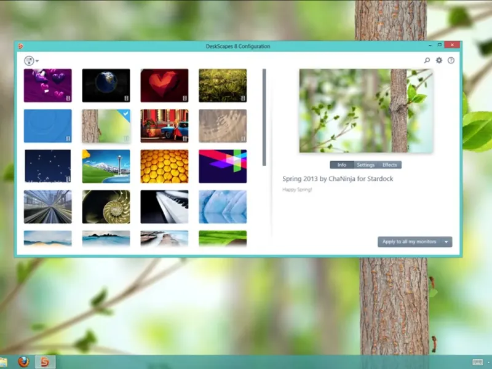Select the purple hearts wallpaper thumbnail
Viewport: 492px width, 369px height.
(x=48, y=85)
